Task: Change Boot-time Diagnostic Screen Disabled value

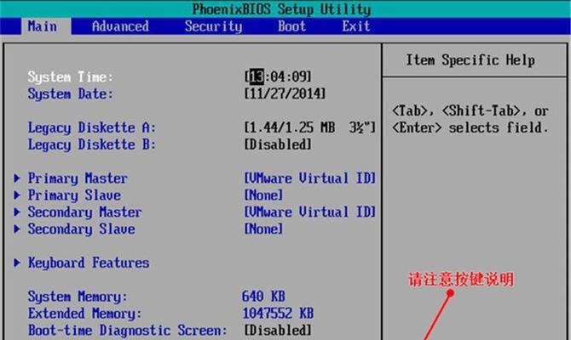Action: [278, 330]
